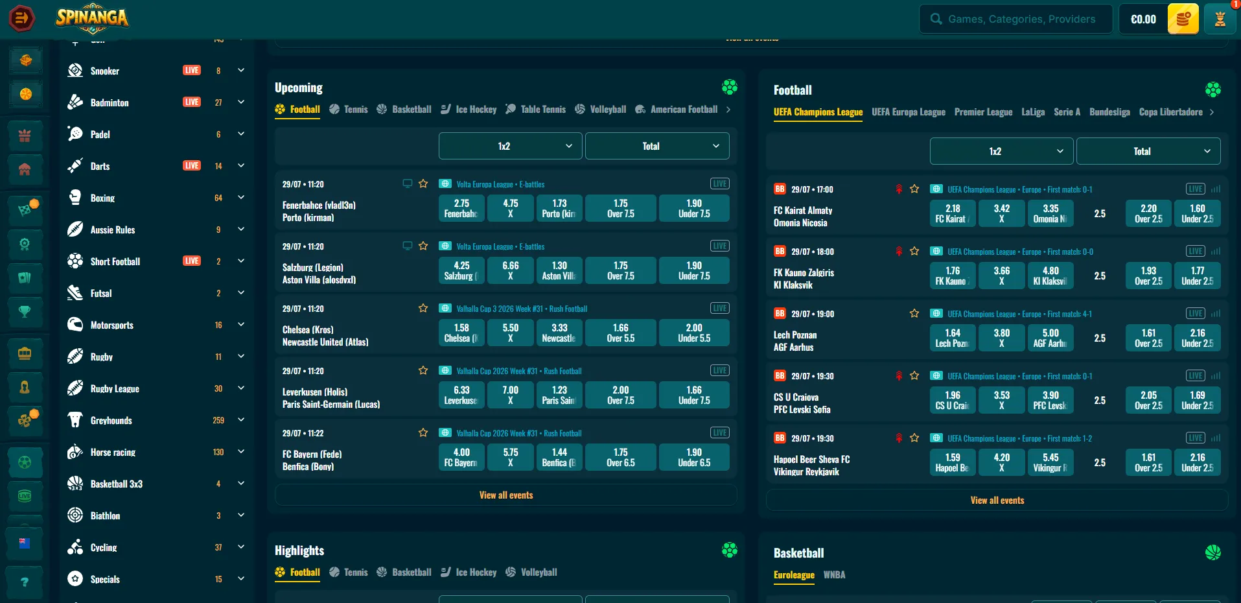Click the Highlights green football icon
This screenshot has width=1241, height=603.
tap(730, 550)
